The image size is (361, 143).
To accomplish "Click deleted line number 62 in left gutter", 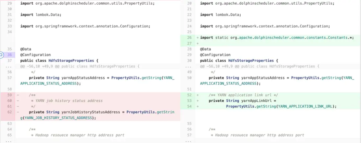I will click(x=9, y=112).
